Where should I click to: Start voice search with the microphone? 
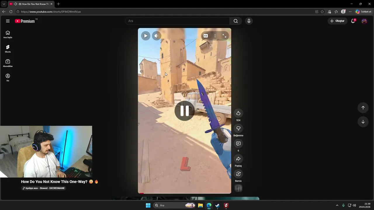[249, 21]
